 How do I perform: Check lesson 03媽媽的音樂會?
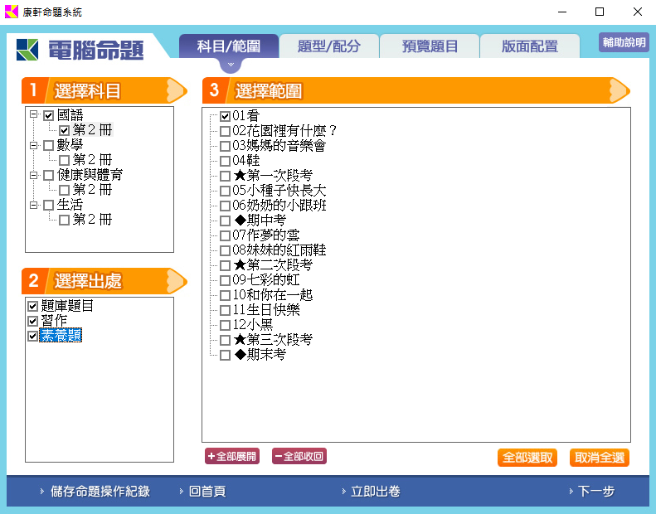[x=225, y=146]
